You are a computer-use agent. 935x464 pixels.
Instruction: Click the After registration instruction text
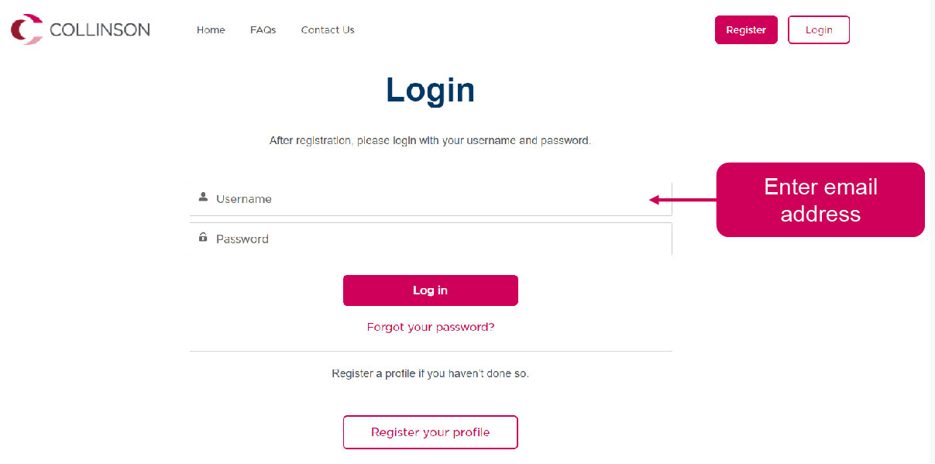tap(430, 141)
